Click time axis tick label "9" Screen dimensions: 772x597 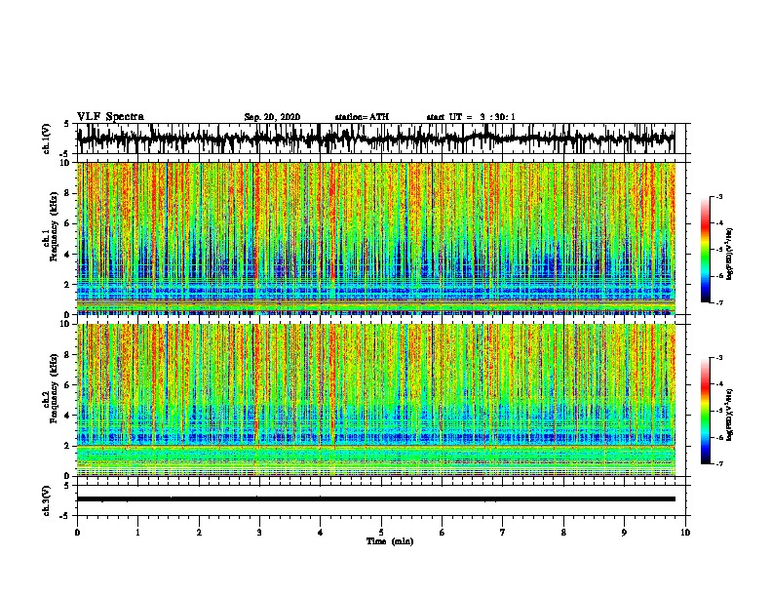pos(624,533)
